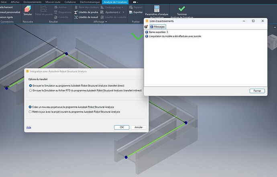Minimize the Liste d'avertissements window
The image size is (277, 177).
(244, 21)
